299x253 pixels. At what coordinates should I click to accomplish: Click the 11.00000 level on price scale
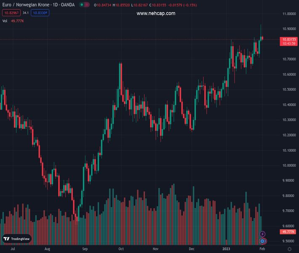(288, 14)
